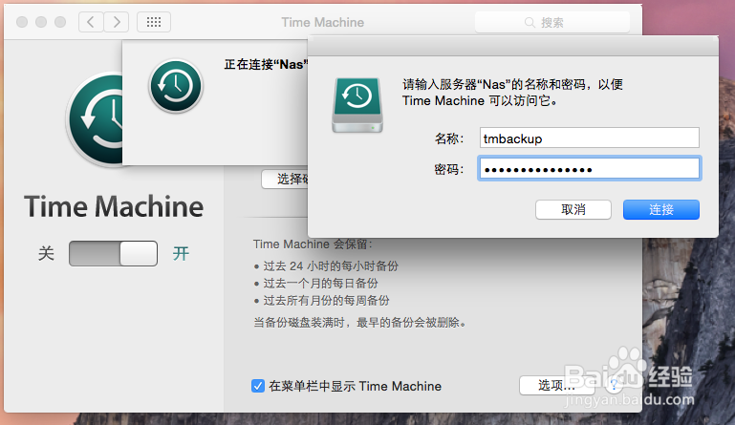Click the name field containing tmbackup
Image resolution: width=735 pixels, height=425 pixels.
(589, 138)
